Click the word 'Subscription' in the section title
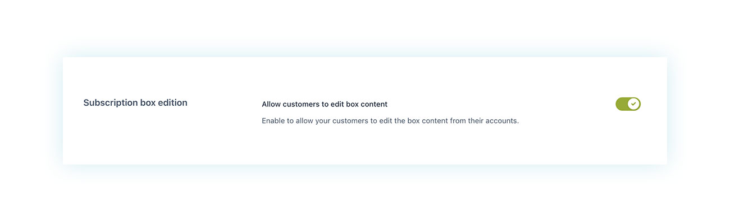The width and height of the screenshot is (730, 216). pyautogui.click(x=111, y=103)
